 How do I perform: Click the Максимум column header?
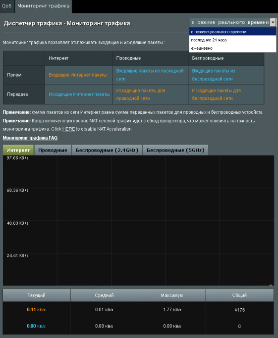coord(171,295)
